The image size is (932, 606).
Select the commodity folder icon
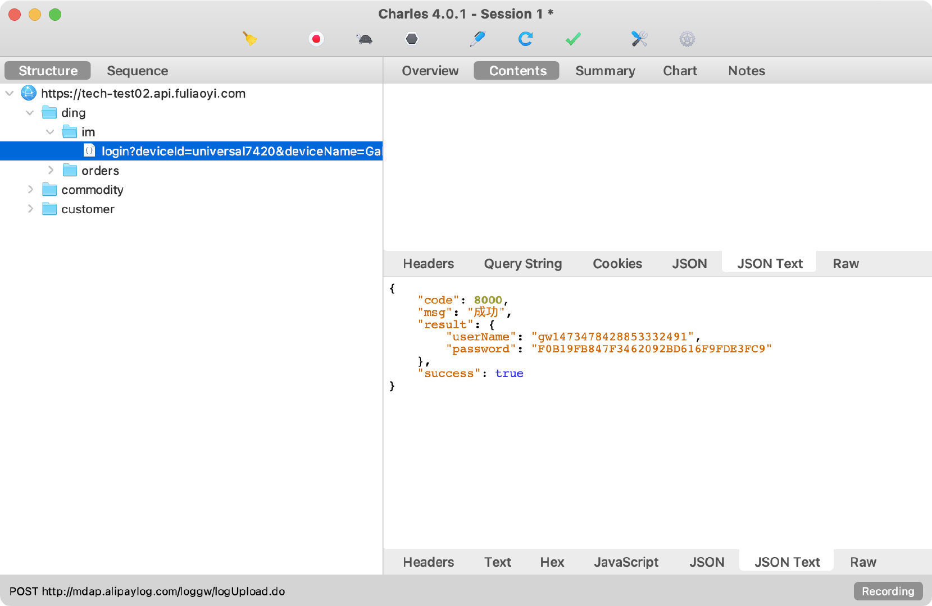[49, 190]
